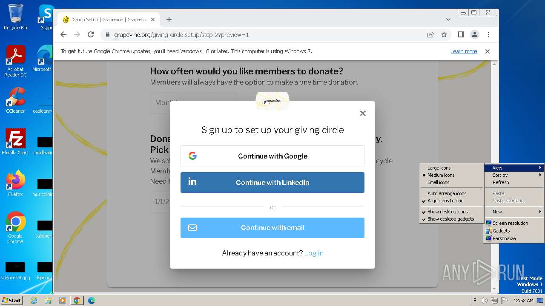Open Screen resolution from context menu
545x306 pixels.
tap(514, 223)
